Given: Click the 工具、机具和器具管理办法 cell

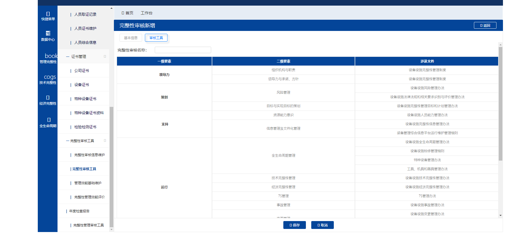Looking at the screenshot, I should pyautogui.click(x=427, y=169).
